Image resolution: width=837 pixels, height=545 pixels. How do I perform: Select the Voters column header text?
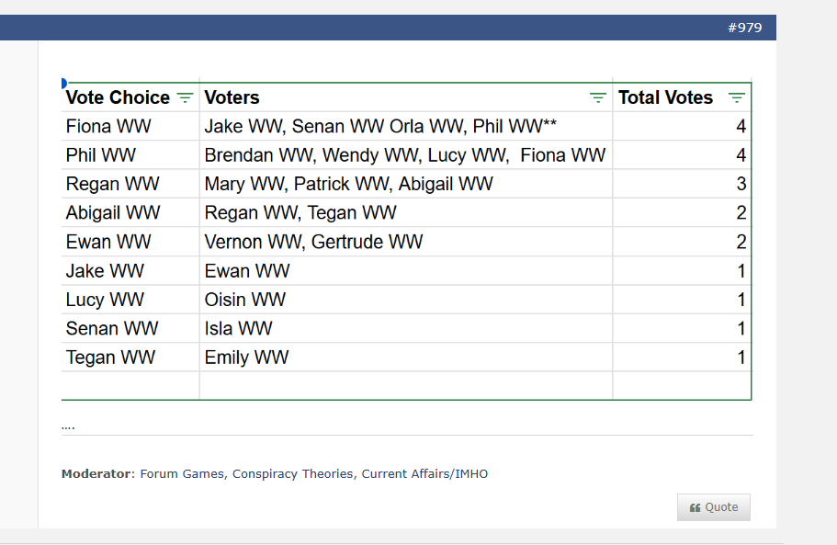tap(232, 98)
